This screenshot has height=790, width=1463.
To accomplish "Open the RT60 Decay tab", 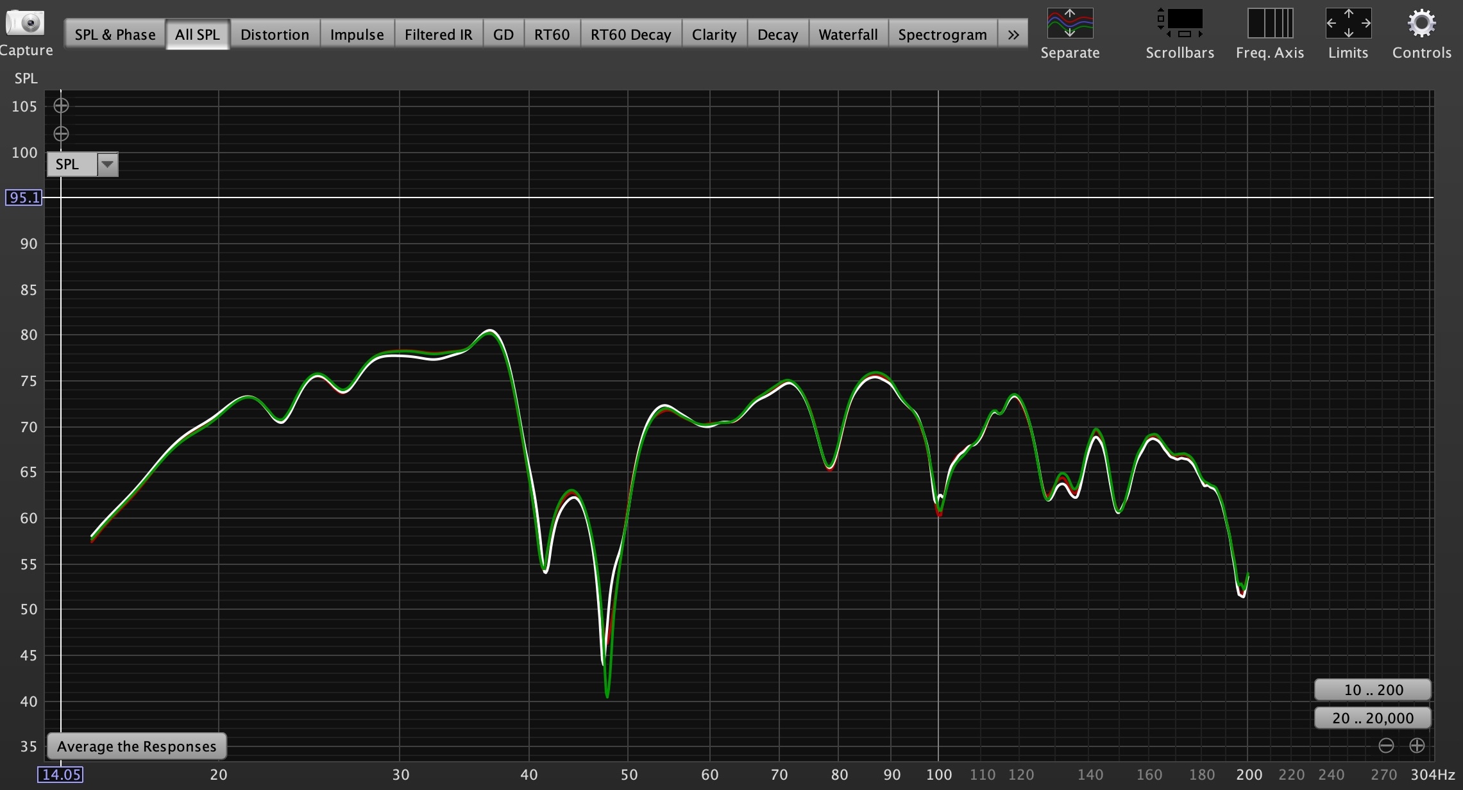I will (x=630, y=35).
